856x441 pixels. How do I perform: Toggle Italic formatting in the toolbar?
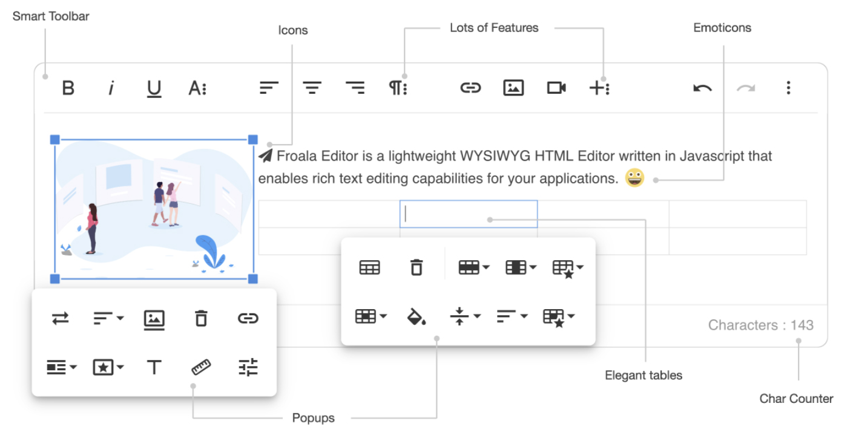coord(111,88)
